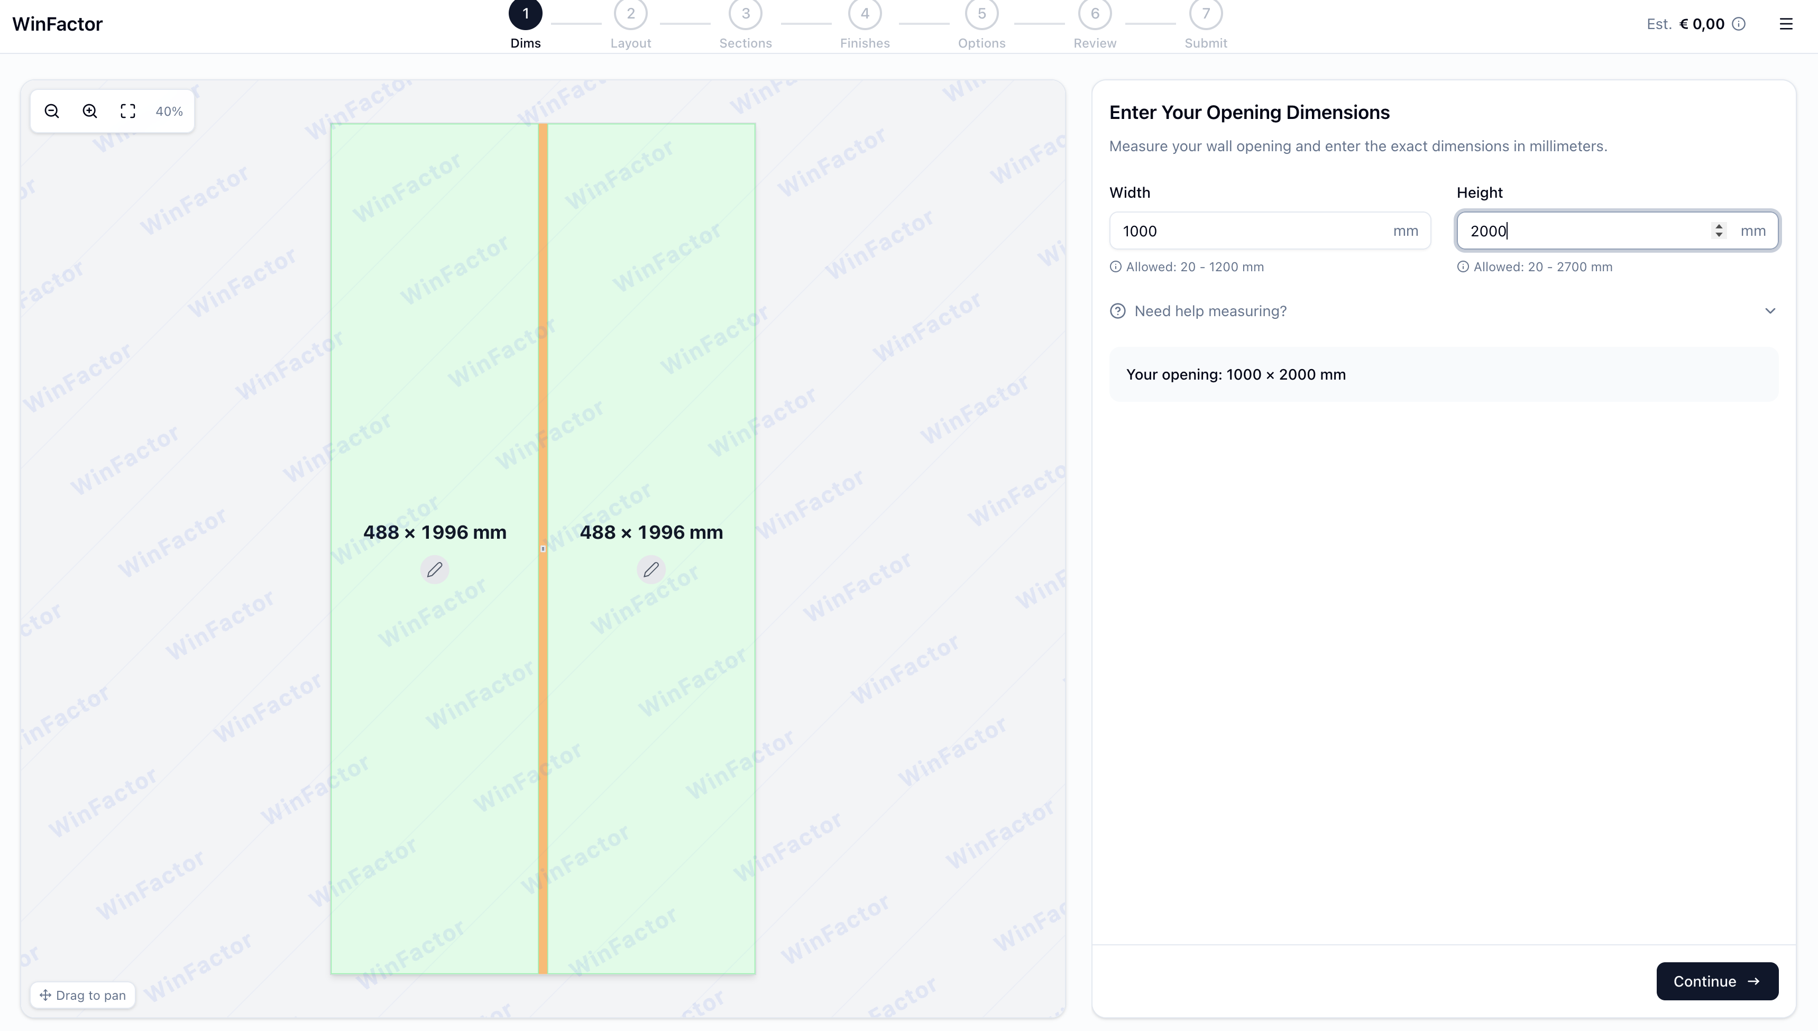The width and height of the screenshot is (1818, 1031).
Task: Edit the right 488 × 1996 mm section
Action: (650, 568)
